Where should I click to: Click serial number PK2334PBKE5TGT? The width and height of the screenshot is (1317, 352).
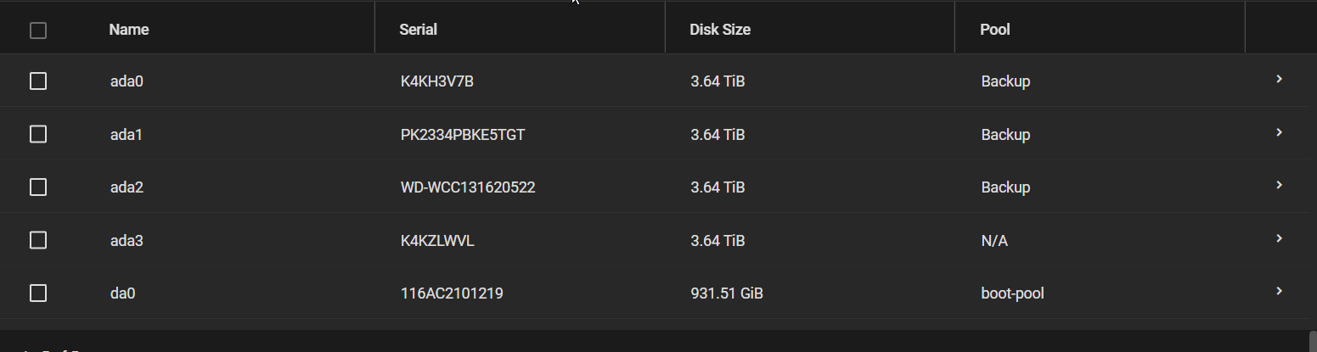pyautogui.click(x=464, y=135)
